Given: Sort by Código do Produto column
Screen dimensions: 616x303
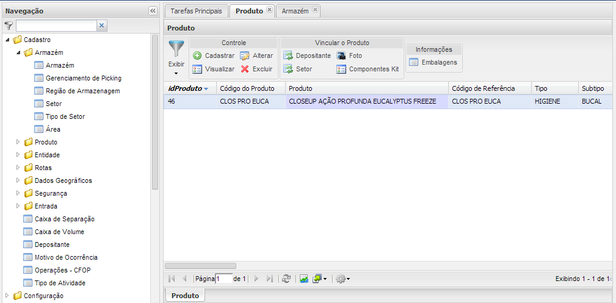Looking at the screenshot, I should (x=251, y=88).
